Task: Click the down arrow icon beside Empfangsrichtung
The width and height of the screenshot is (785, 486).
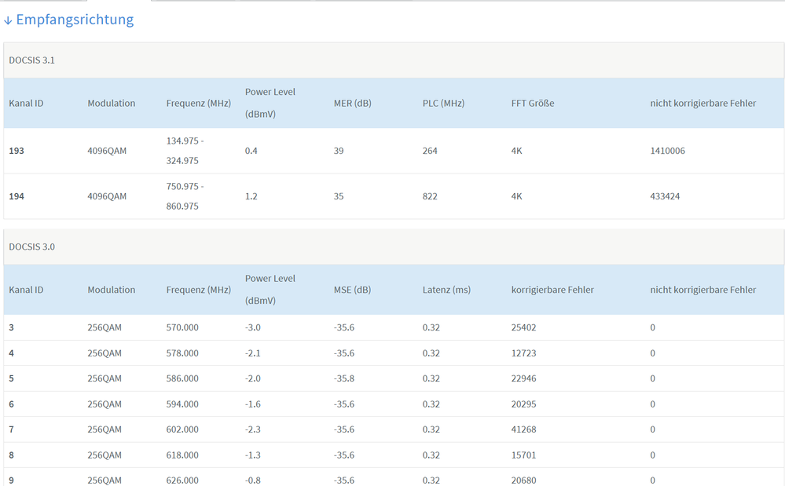Action: click(8, 20)
